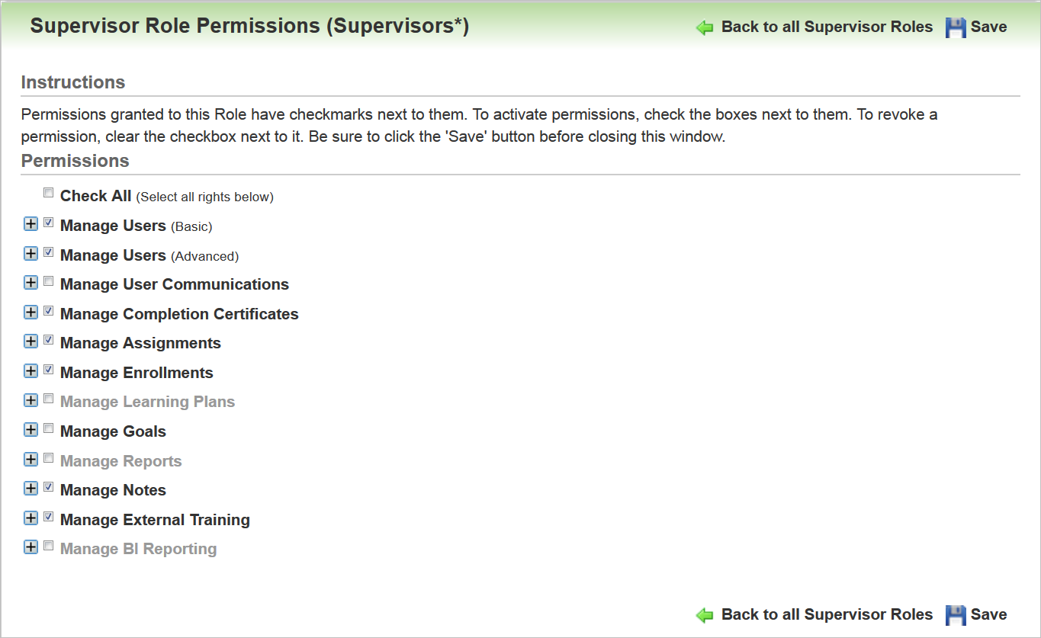The height and width of the screenshot is (638, 1041).
Task: Expand the Manage User Communications section
Action: tap(31, 283)
